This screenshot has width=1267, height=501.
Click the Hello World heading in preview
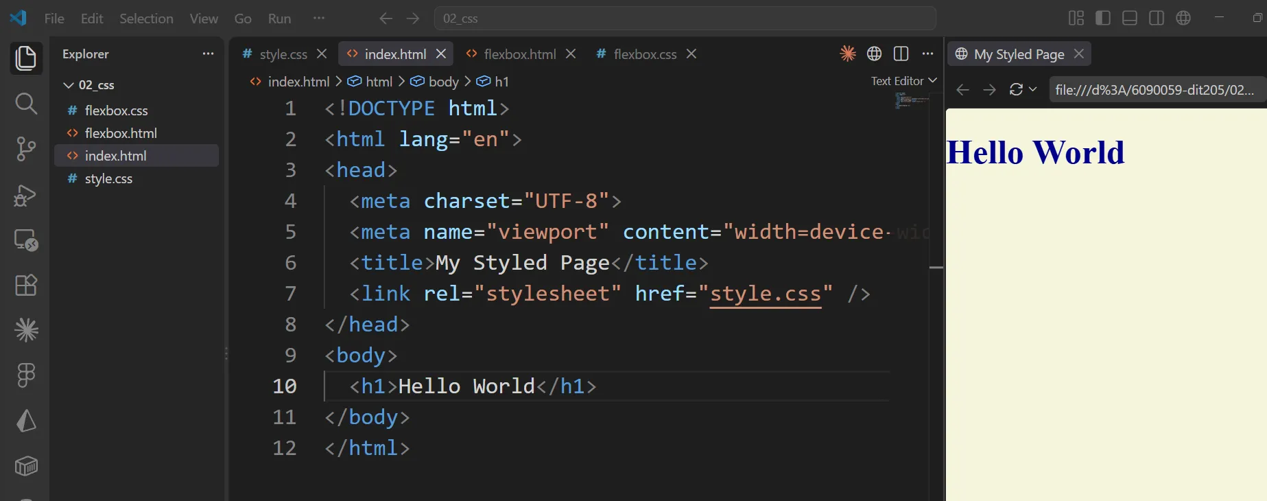pos(1035,152)
